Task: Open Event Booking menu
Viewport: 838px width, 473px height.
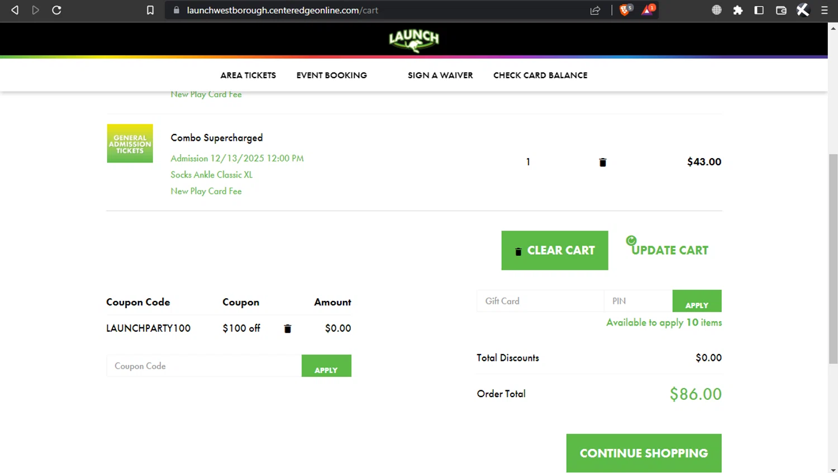Action: tap(332, 75)
